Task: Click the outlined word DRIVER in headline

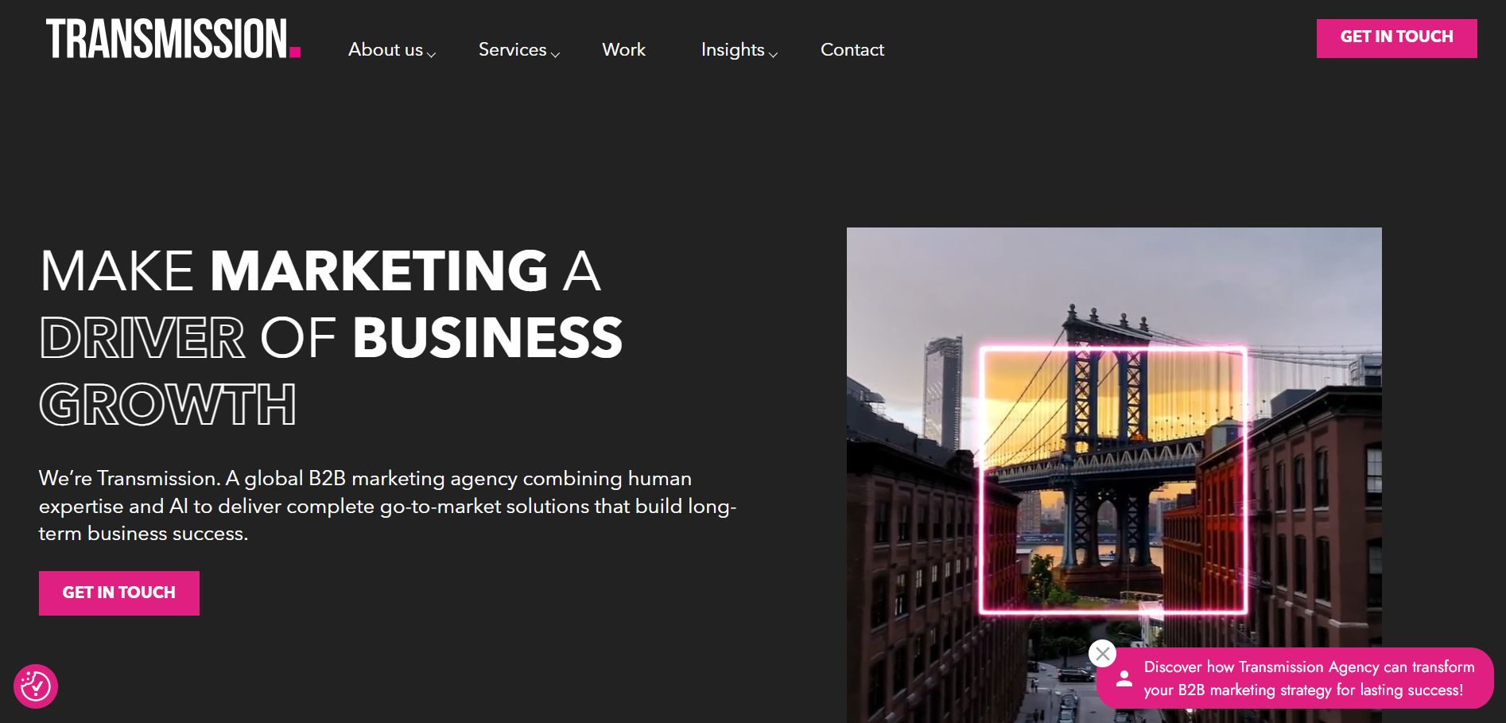Action: [142, 337]
